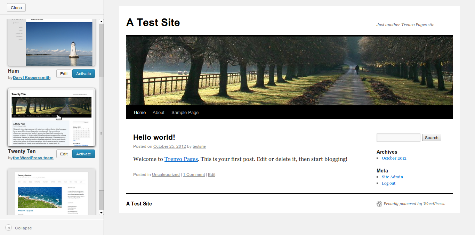Click inside the search input field
Image resolution: width=475 pixels, height=235 pixels.
click(398, 137)
